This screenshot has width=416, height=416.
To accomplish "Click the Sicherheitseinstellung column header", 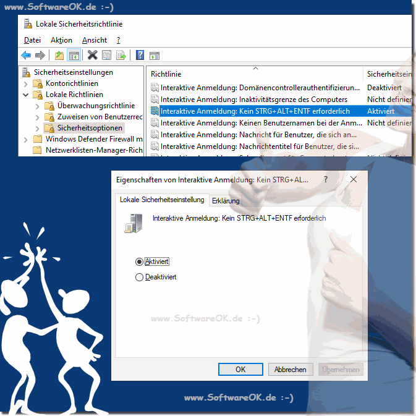I will click(x=389, y=74).
